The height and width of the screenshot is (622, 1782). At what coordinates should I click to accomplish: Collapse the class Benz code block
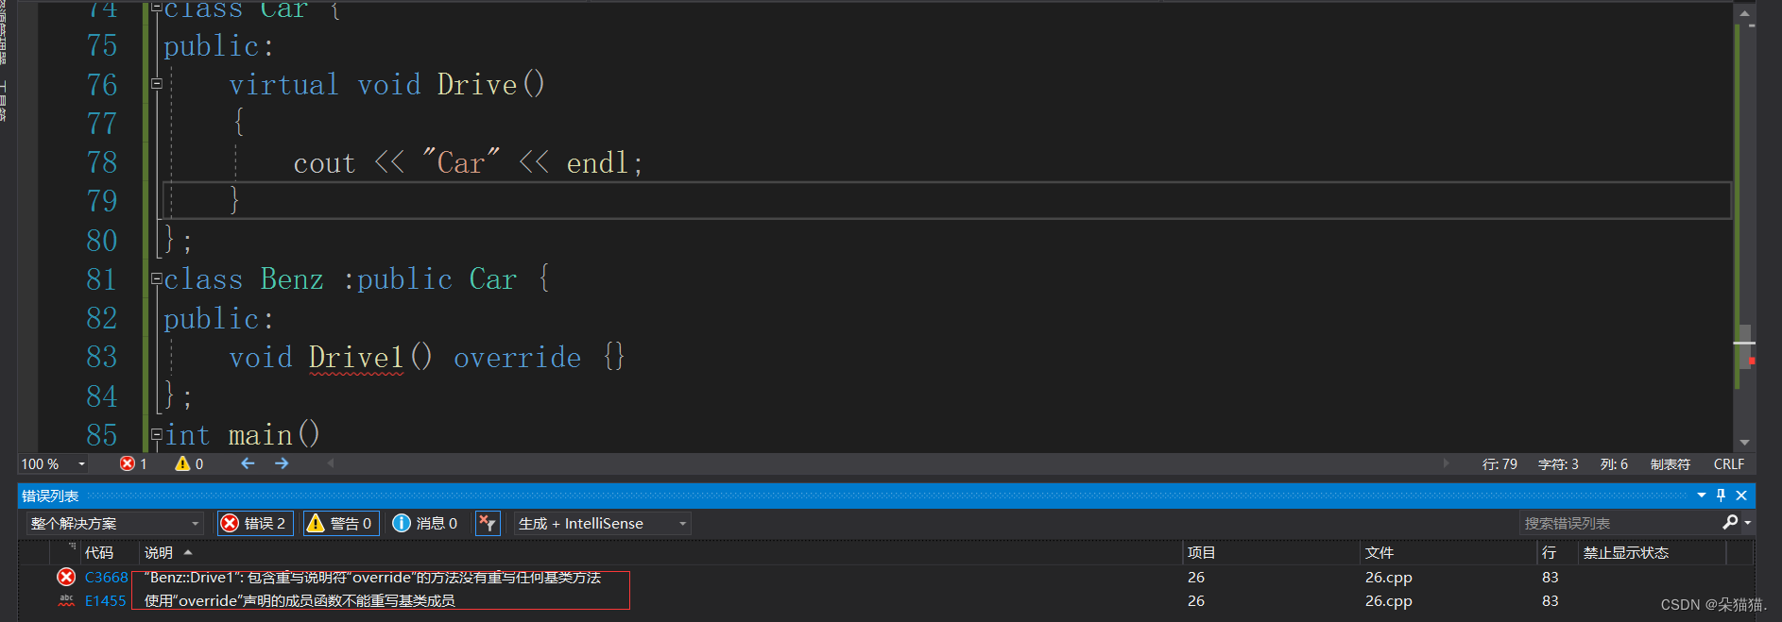tap(157, 278)
